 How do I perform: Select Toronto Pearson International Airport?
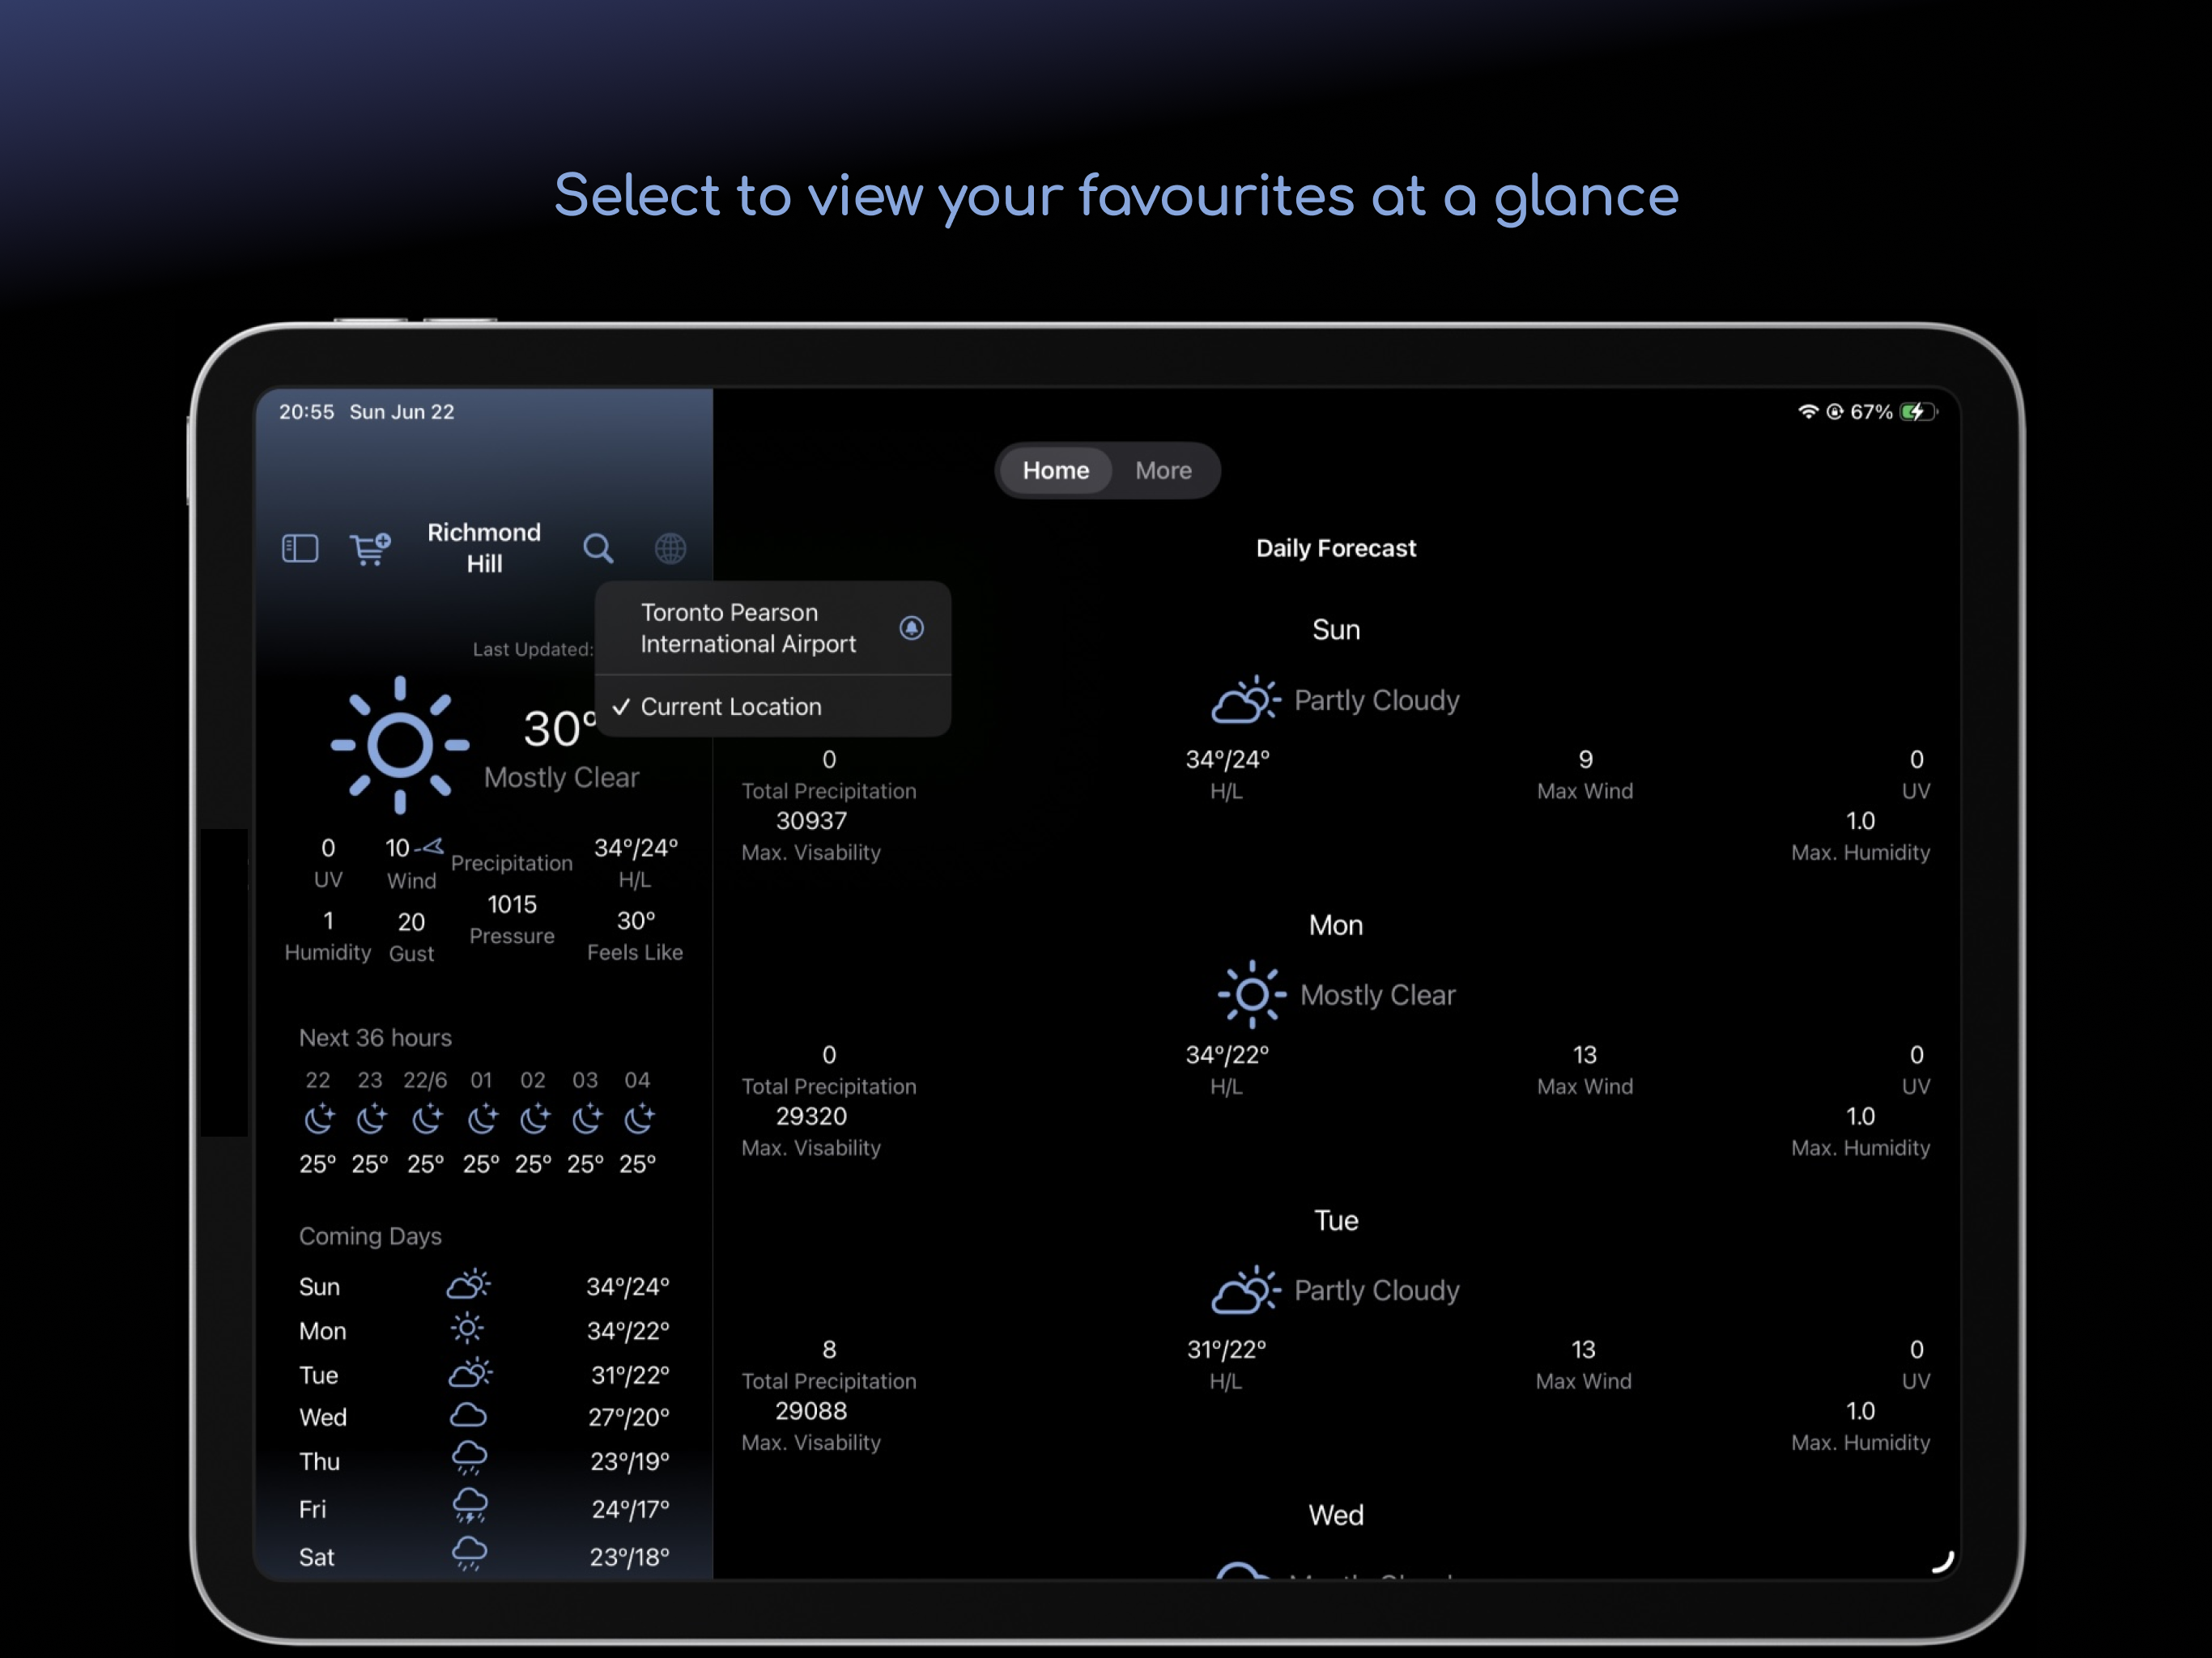coord(748,628)
